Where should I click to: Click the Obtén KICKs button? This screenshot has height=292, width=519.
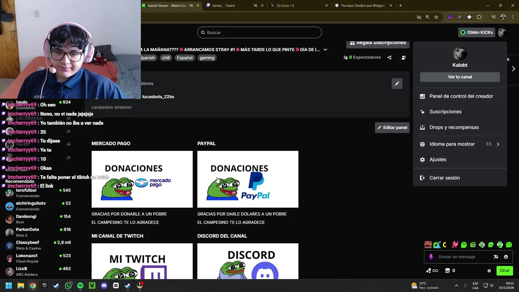(x=476, y=32)
